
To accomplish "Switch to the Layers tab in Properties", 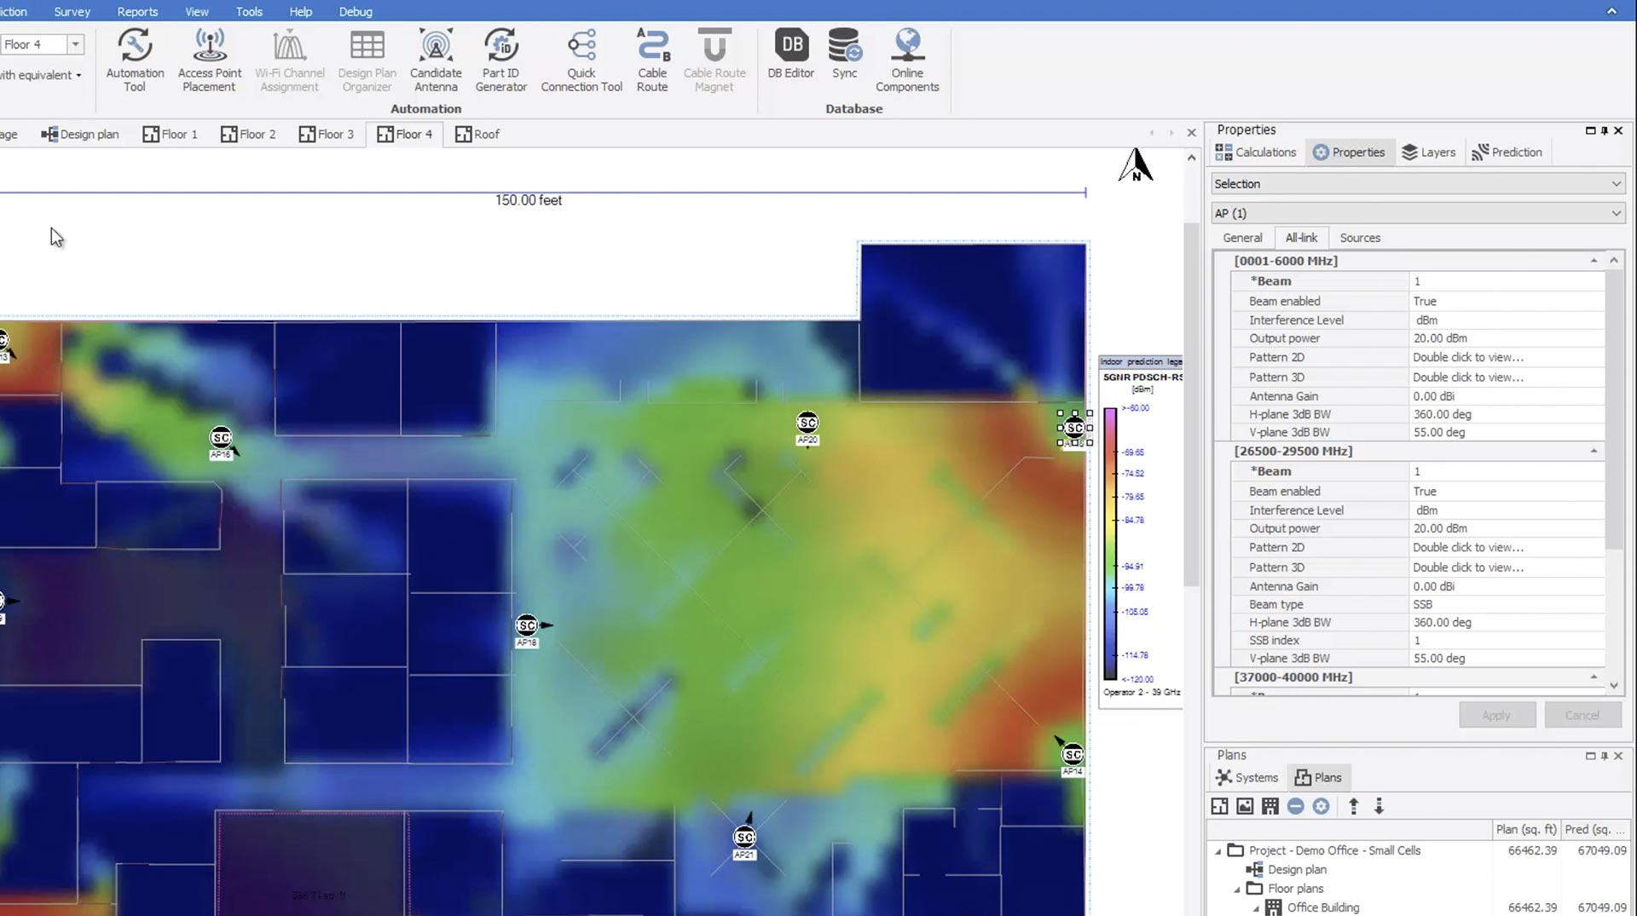I will [1429, 152].
